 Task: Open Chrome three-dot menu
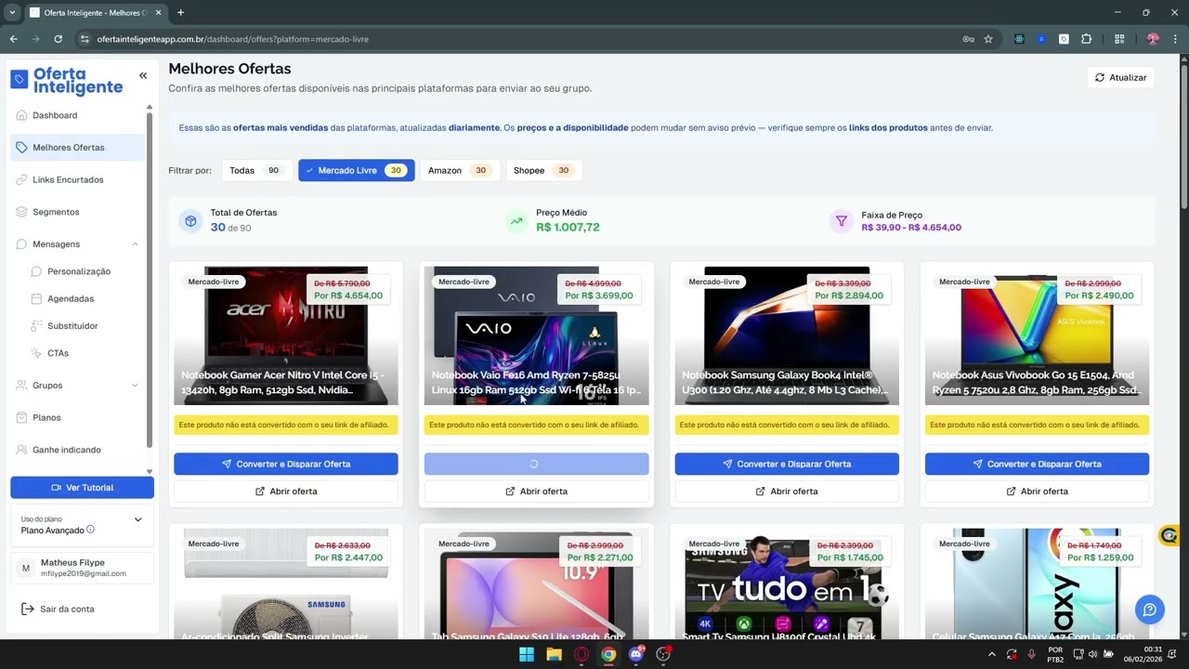click(x=1175, y=39)
